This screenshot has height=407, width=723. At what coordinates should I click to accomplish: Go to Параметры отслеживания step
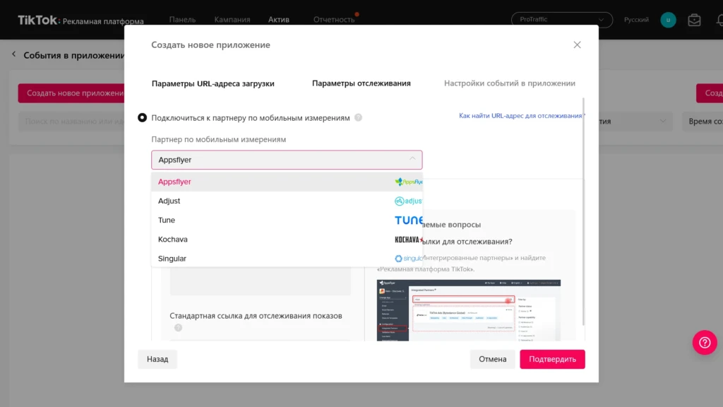(361, 83)
